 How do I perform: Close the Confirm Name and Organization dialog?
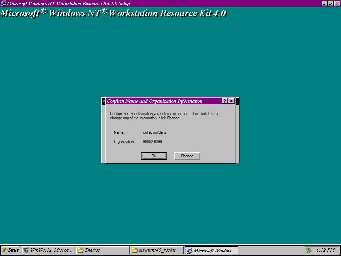point(231,101)
